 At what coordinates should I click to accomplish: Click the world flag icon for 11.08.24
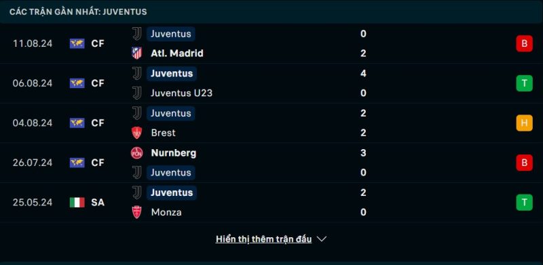[x=77, y=43]
